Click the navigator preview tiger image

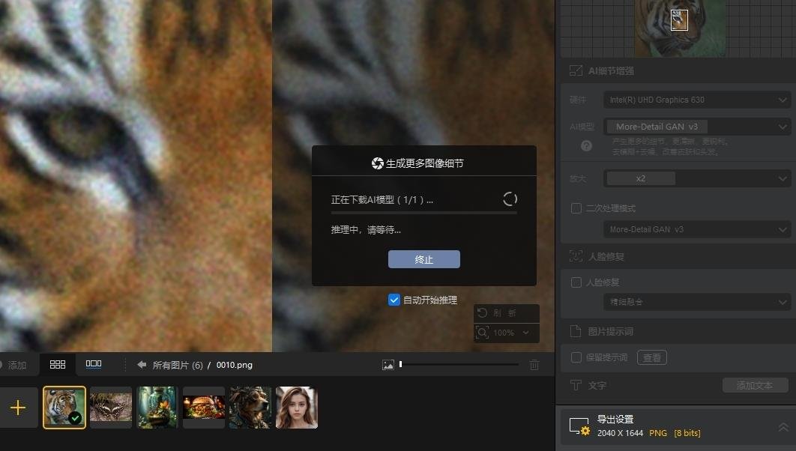click(x=680, y=28)
